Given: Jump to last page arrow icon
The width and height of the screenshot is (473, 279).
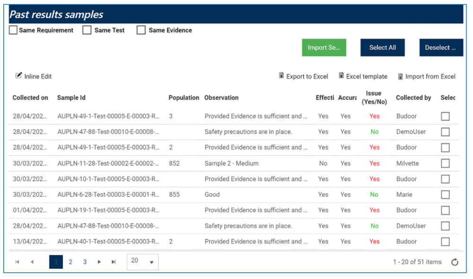Looking at the screenshot, I should 114,262.
